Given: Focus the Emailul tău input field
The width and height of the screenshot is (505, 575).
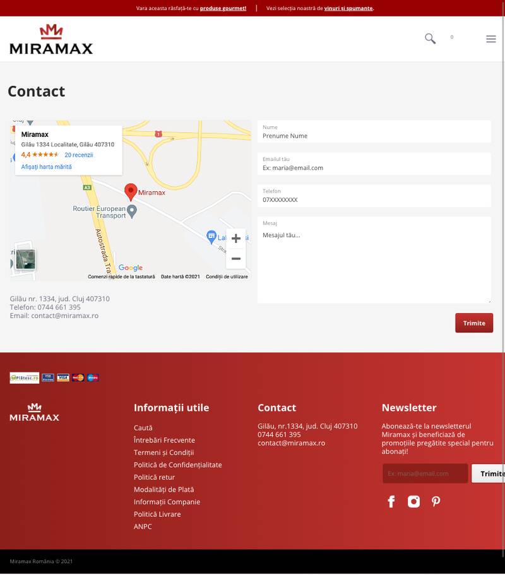Looking at the screenshot, I should click(x=374, y=163).
